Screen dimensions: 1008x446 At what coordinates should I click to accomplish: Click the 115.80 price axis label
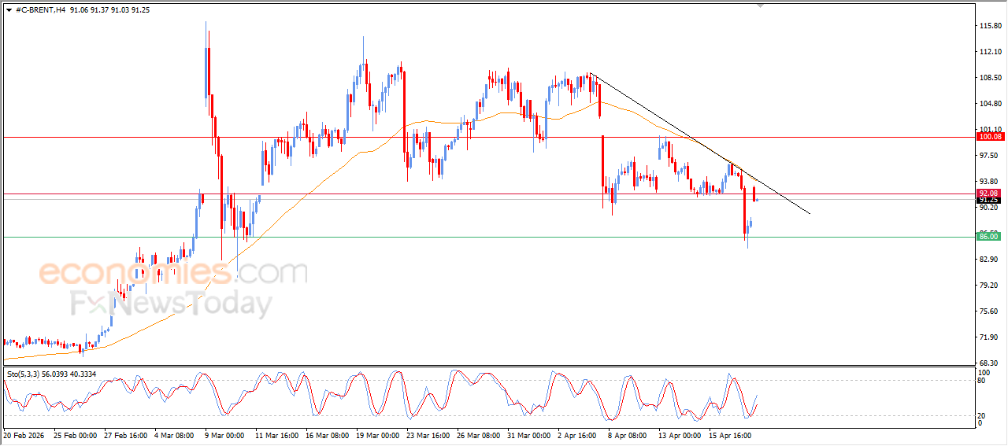tap(989, 26)
